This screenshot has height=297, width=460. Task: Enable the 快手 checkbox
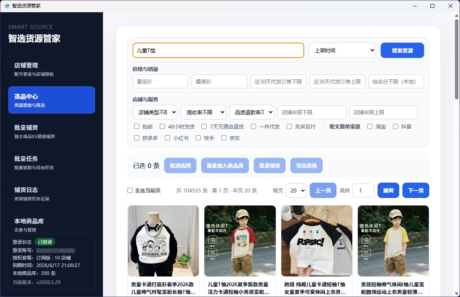point(198,138)
